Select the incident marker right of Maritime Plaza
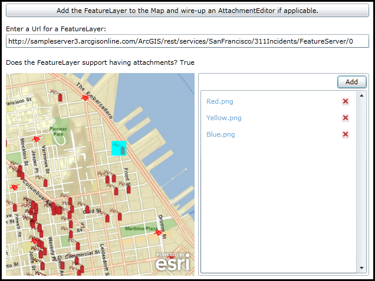This screenshot has height=281, width=375. [x=158, y=233]
